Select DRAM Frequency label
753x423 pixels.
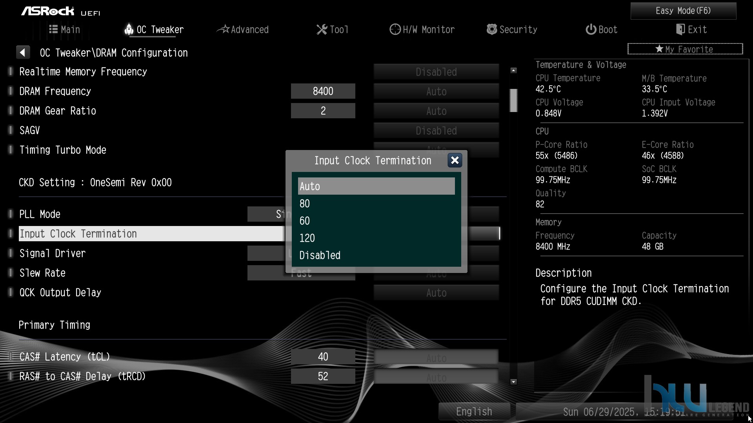click(55, 91)
